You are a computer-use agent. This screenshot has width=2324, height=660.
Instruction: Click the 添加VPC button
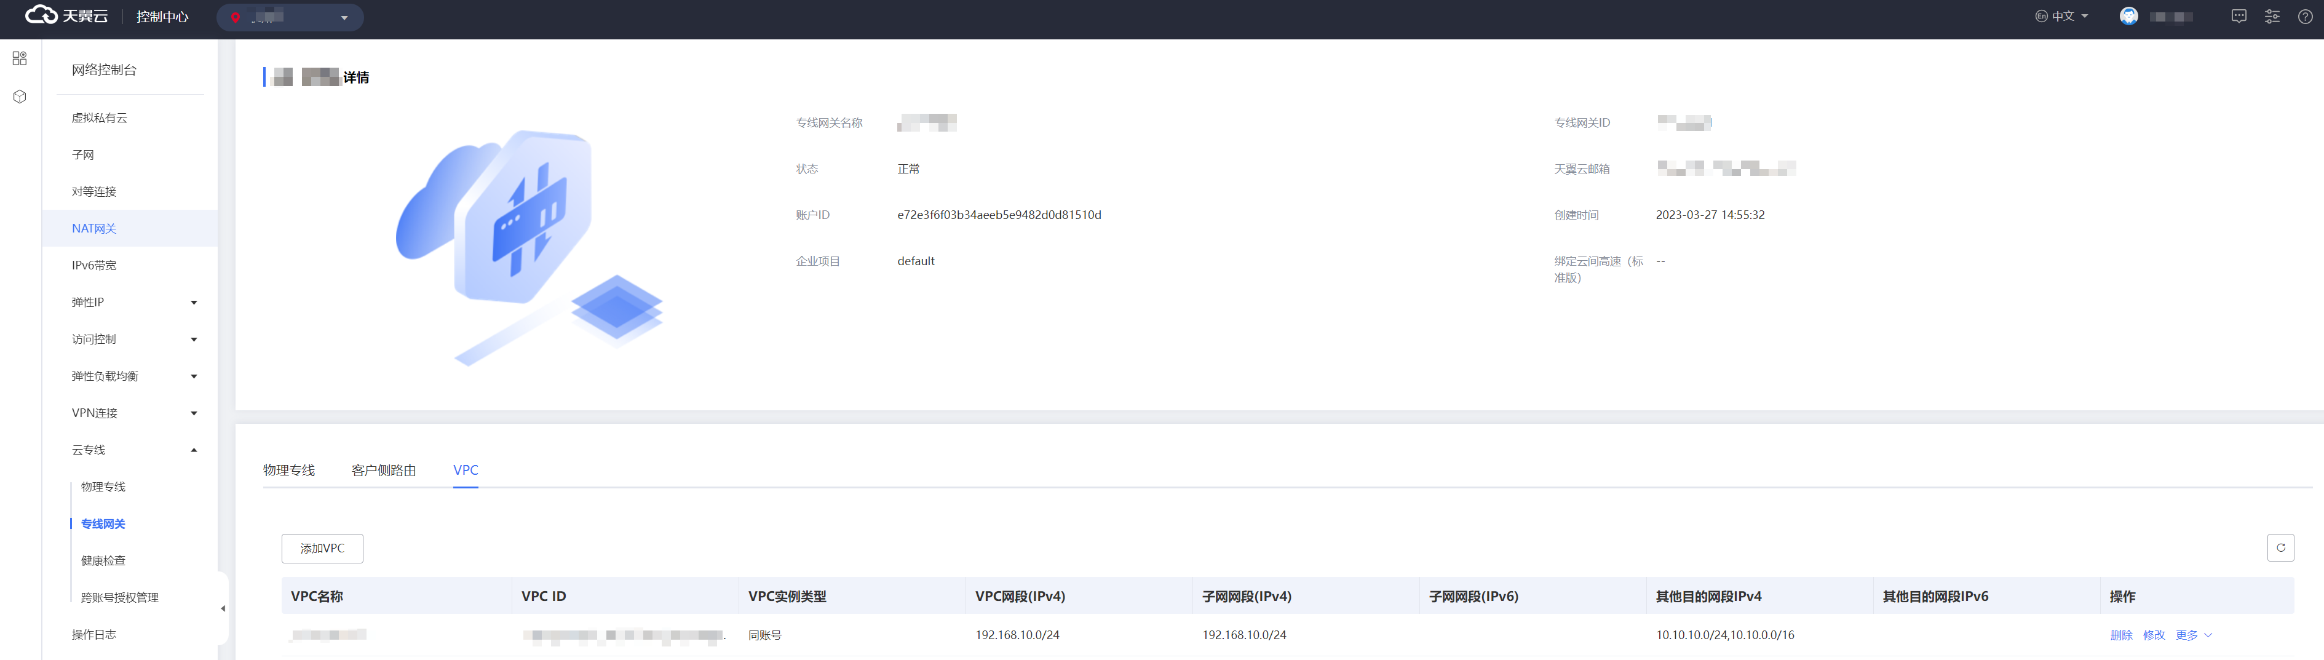click(x=322, y=548)
